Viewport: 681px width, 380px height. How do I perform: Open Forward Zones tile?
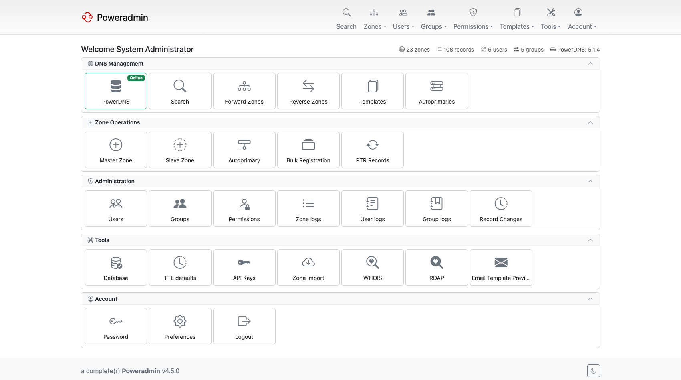tap(244, 91)
